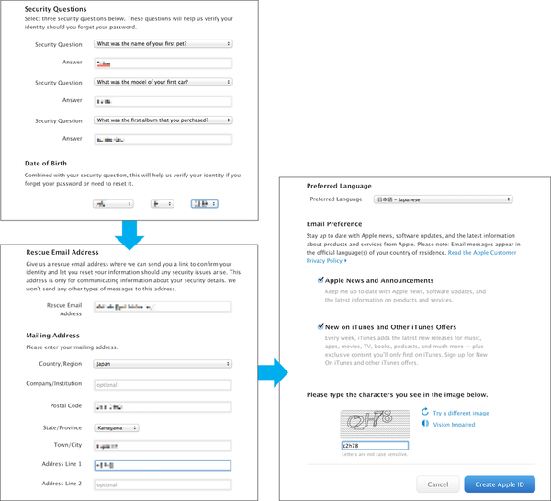The width and height of the screenshot is (551, 501).
Task: Click the Vision Impaired link
Action: pos(454,425)
